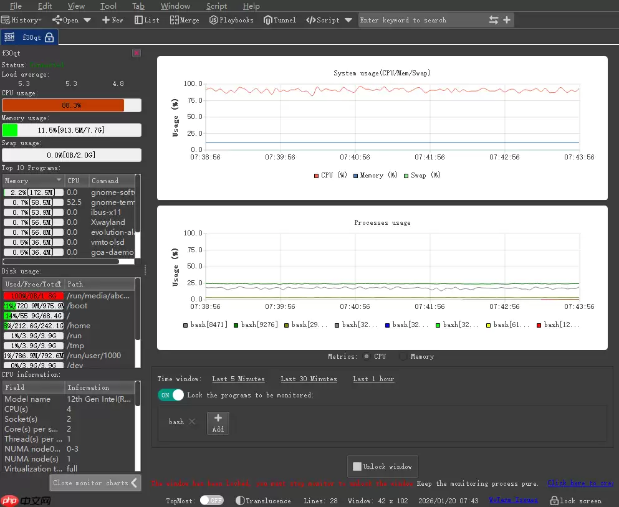619x507 pixels.
Task: Click the plus icon beside the search field
Action: pos(507,19)
